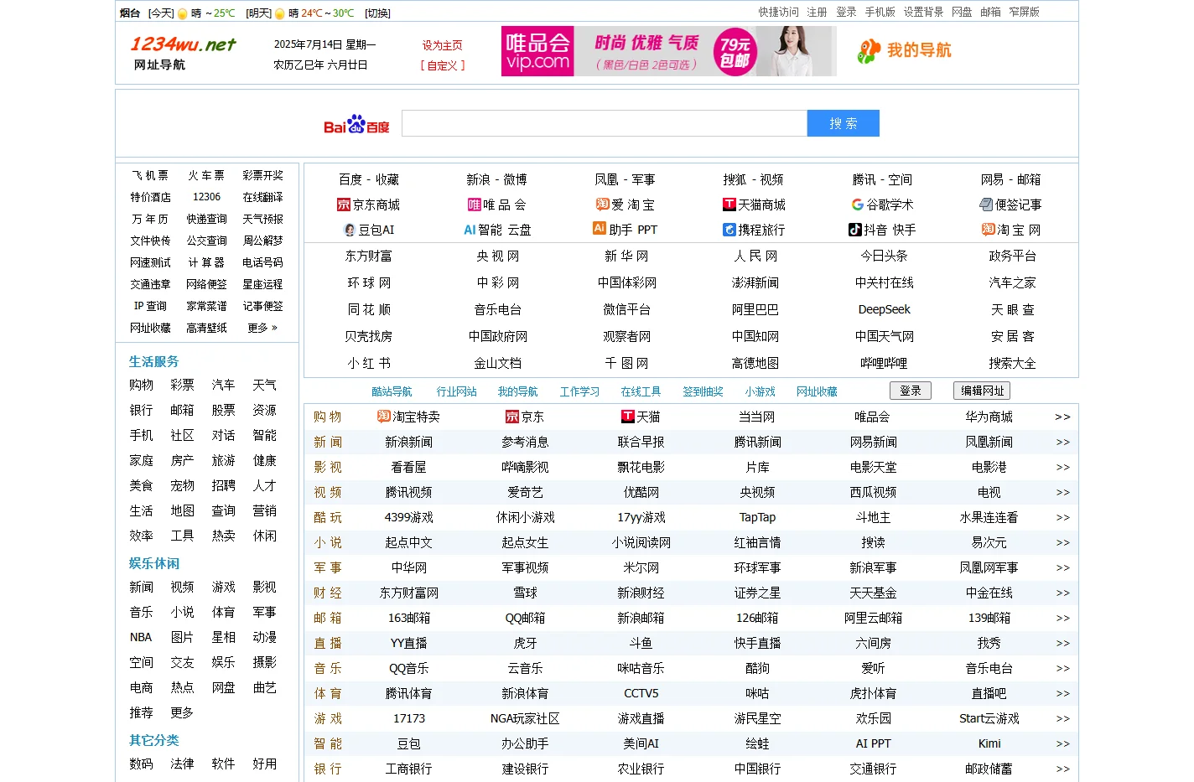The height and width of the screenshot is (782, 1194).
Task: Expand more sites in 银行 row arrow
Action: pyautogui.click(x=1062, y=769)
